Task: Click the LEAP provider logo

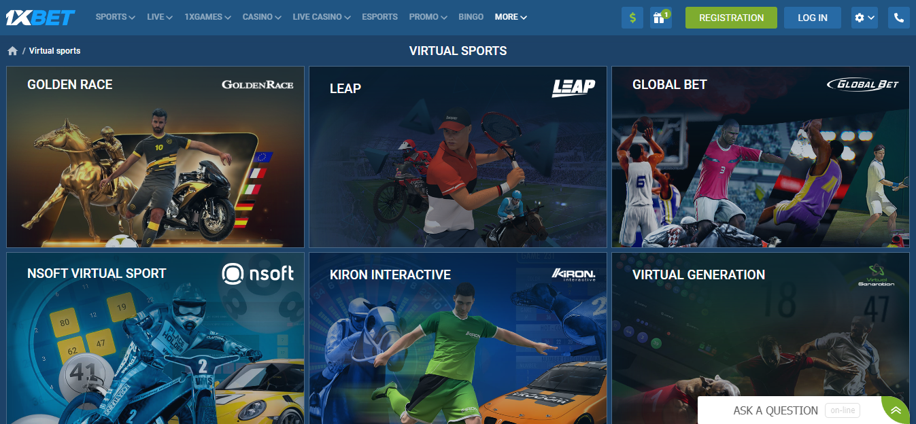Action: point(573,88)
